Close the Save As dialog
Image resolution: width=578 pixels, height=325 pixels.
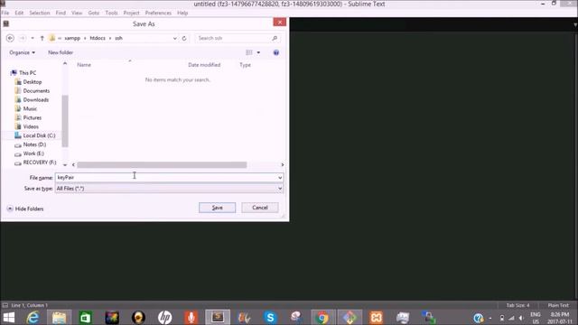[x=280, y=22]
